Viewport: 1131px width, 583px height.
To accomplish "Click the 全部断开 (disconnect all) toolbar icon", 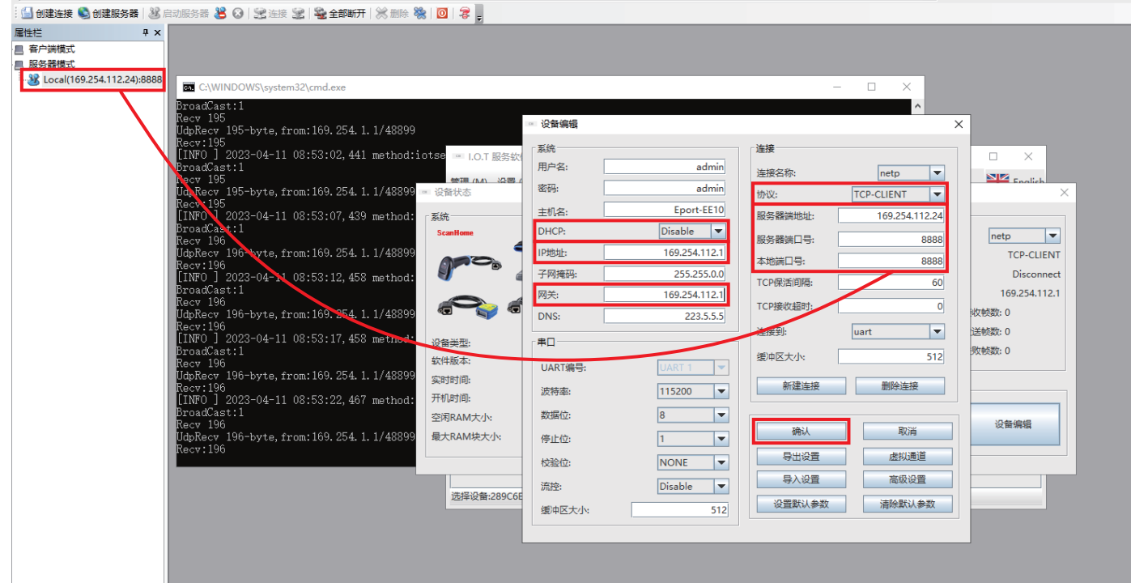I will (x=321, y=13).
